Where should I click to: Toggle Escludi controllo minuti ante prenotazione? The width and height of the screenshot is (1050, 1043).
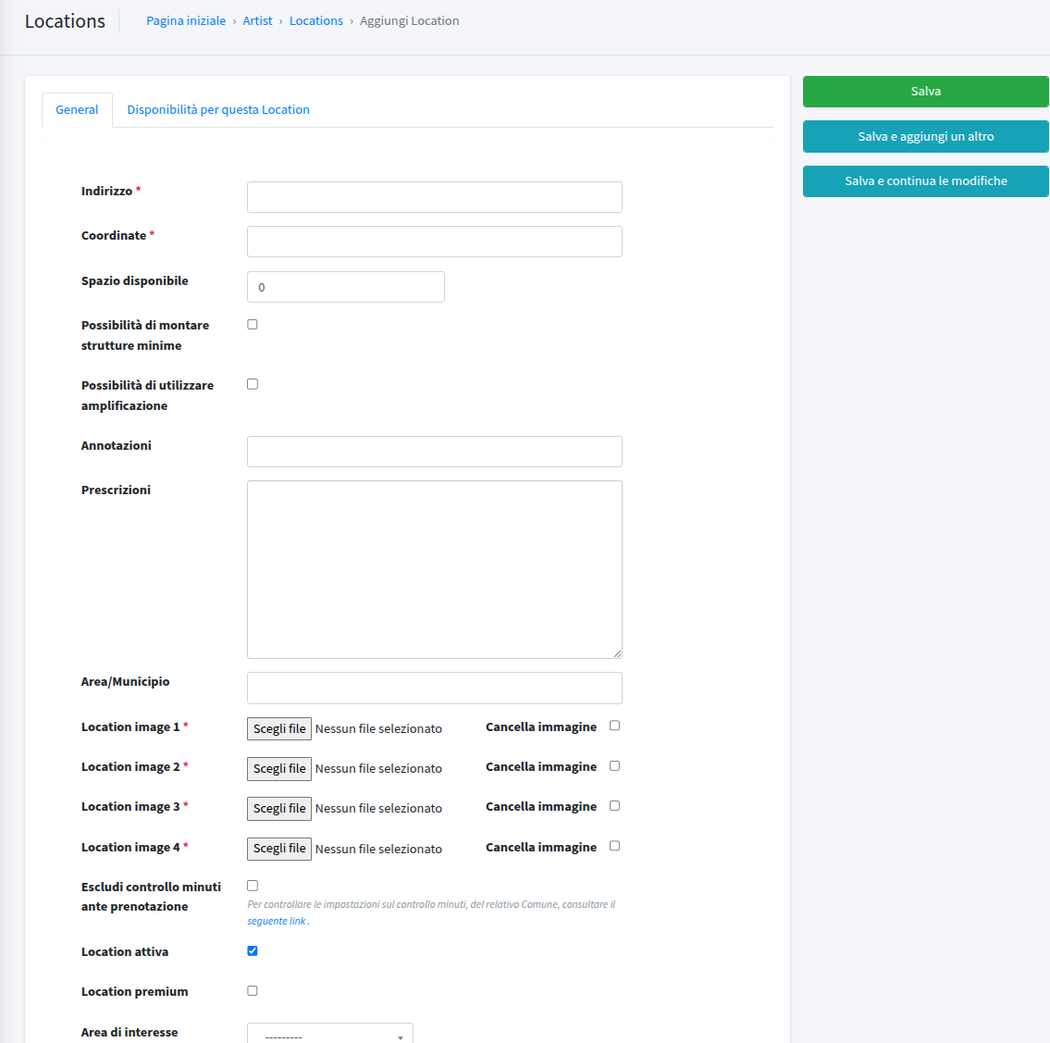coord(253,886)
